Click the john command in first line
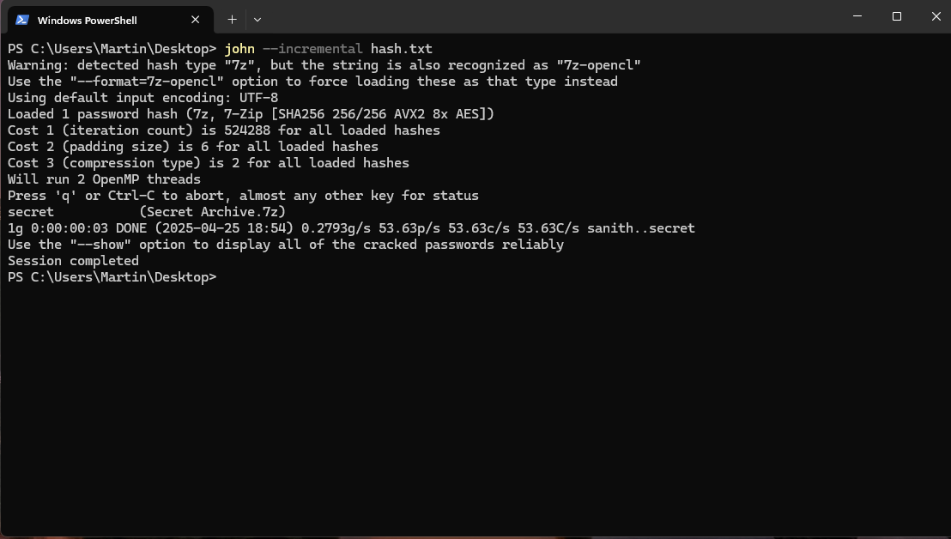Screen dimensions: 951x539 point(239,49)
